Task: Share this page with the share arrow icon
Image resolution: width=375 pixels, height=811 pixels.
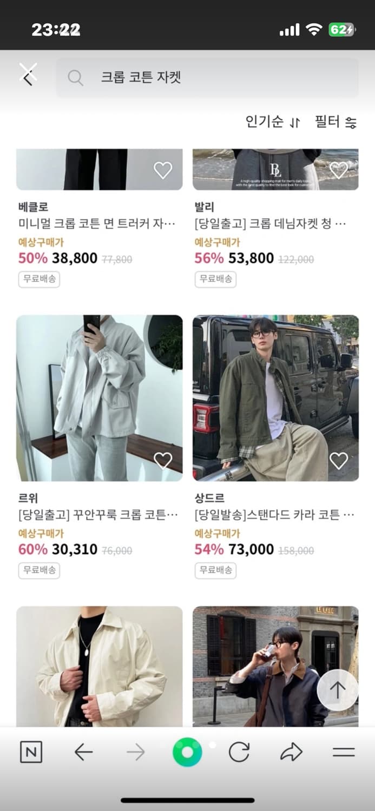Action: click(292, 752)
